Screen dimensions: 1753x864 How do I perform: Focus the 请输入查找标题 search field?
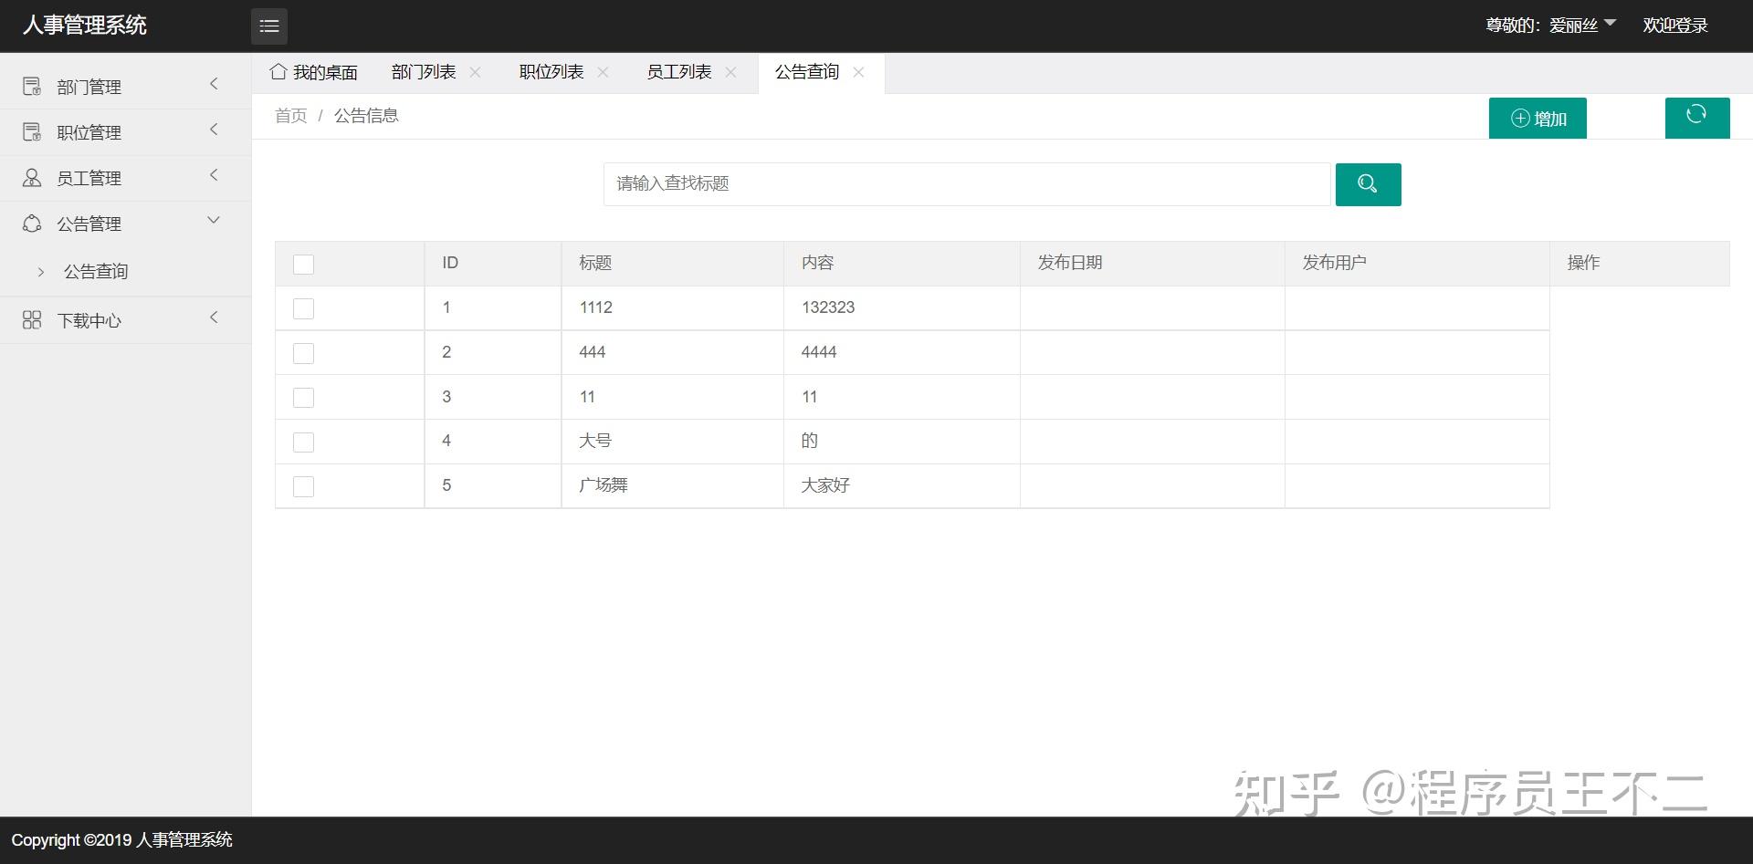click(x=966, y=184)
